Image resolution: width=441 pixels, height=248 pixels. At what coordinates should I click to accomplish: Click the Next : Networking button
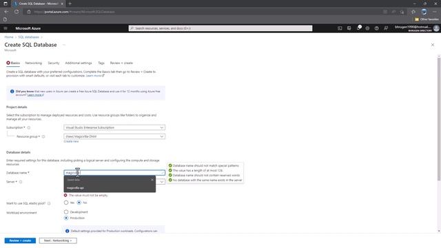[58, 240]
